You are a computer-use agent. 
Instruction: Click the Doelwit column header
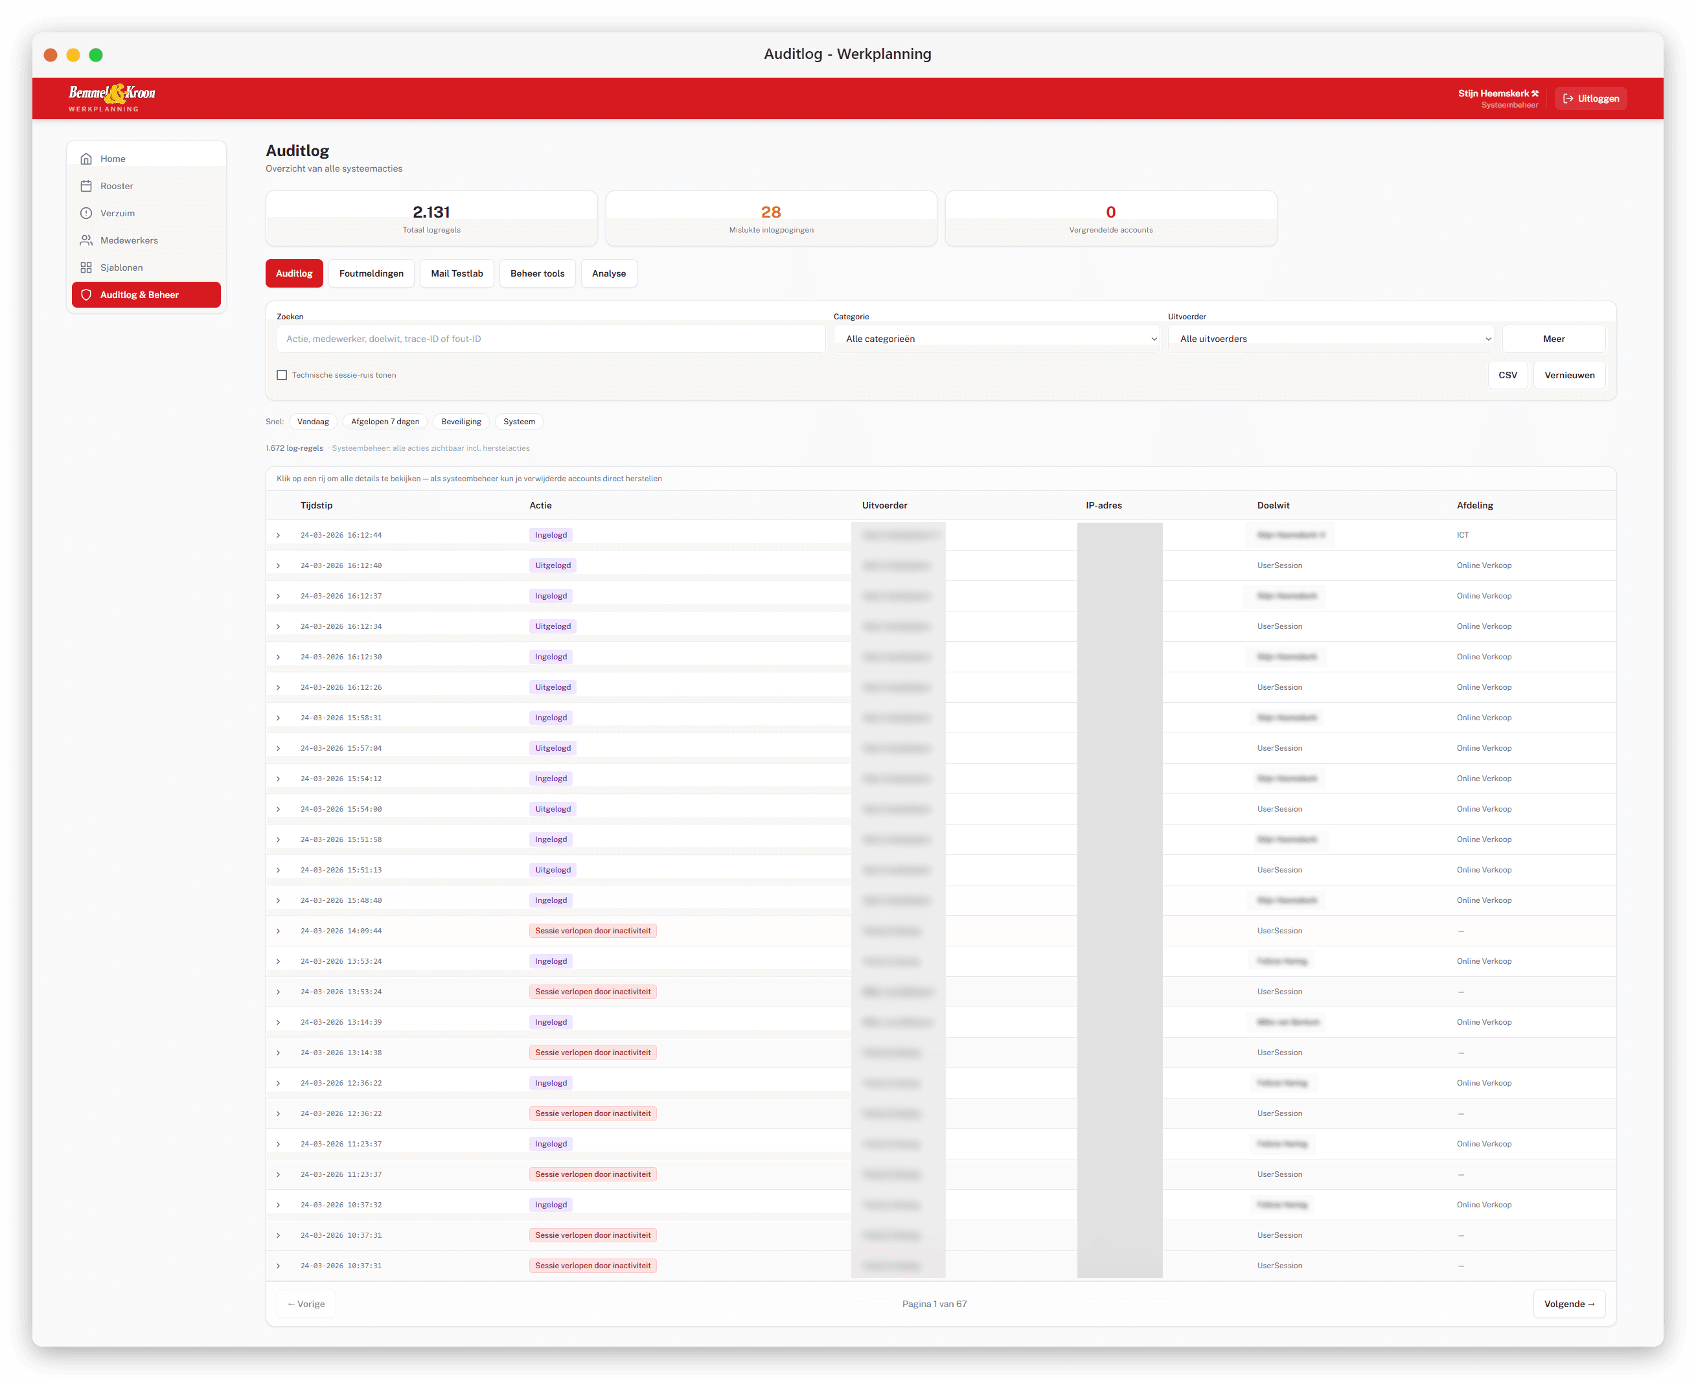click(1274, 505)
